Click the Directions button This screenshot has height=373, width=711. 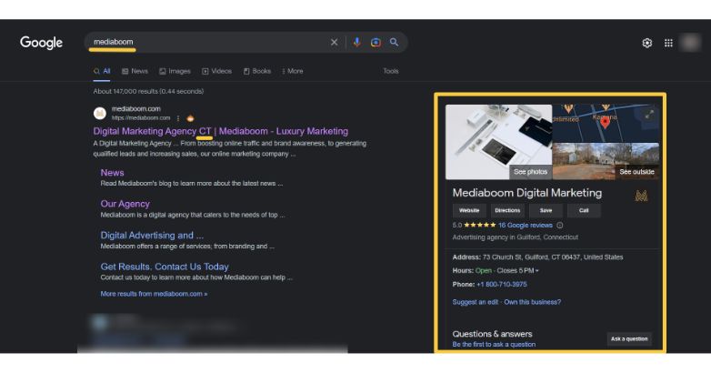coord(507,210)
